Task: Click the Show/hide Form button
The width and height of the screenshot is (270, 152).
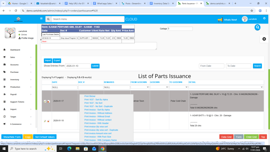Action: [x=12, y=137]
